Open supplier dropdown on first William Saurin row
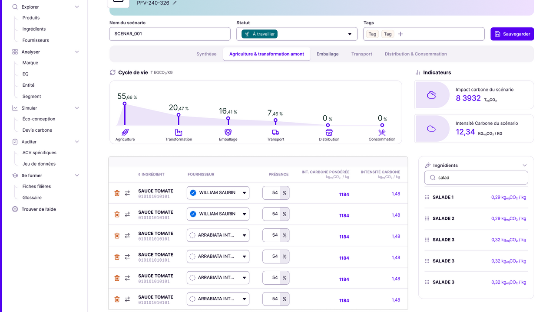The width and height of the screenshot is (556, 312). 244,193
